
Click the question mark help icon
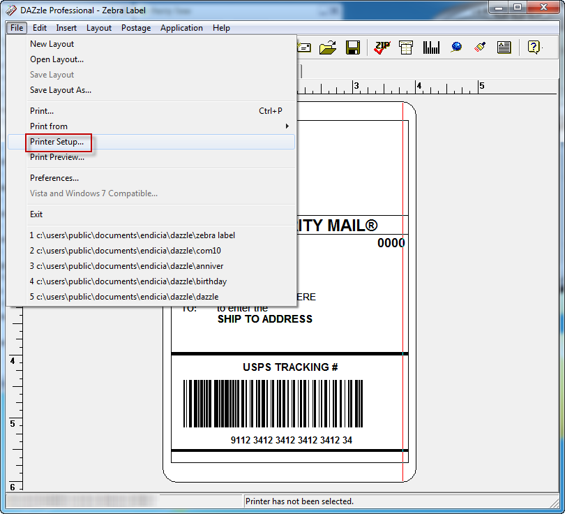534,47
